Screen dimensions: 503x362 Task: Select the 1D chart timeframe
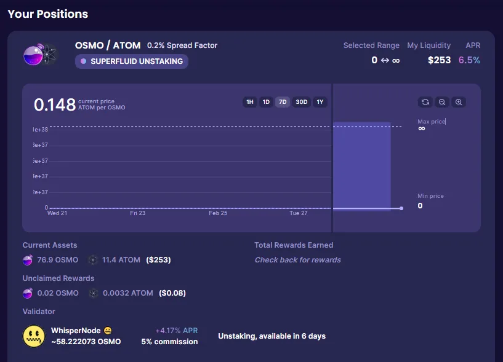tap(266, 102)
